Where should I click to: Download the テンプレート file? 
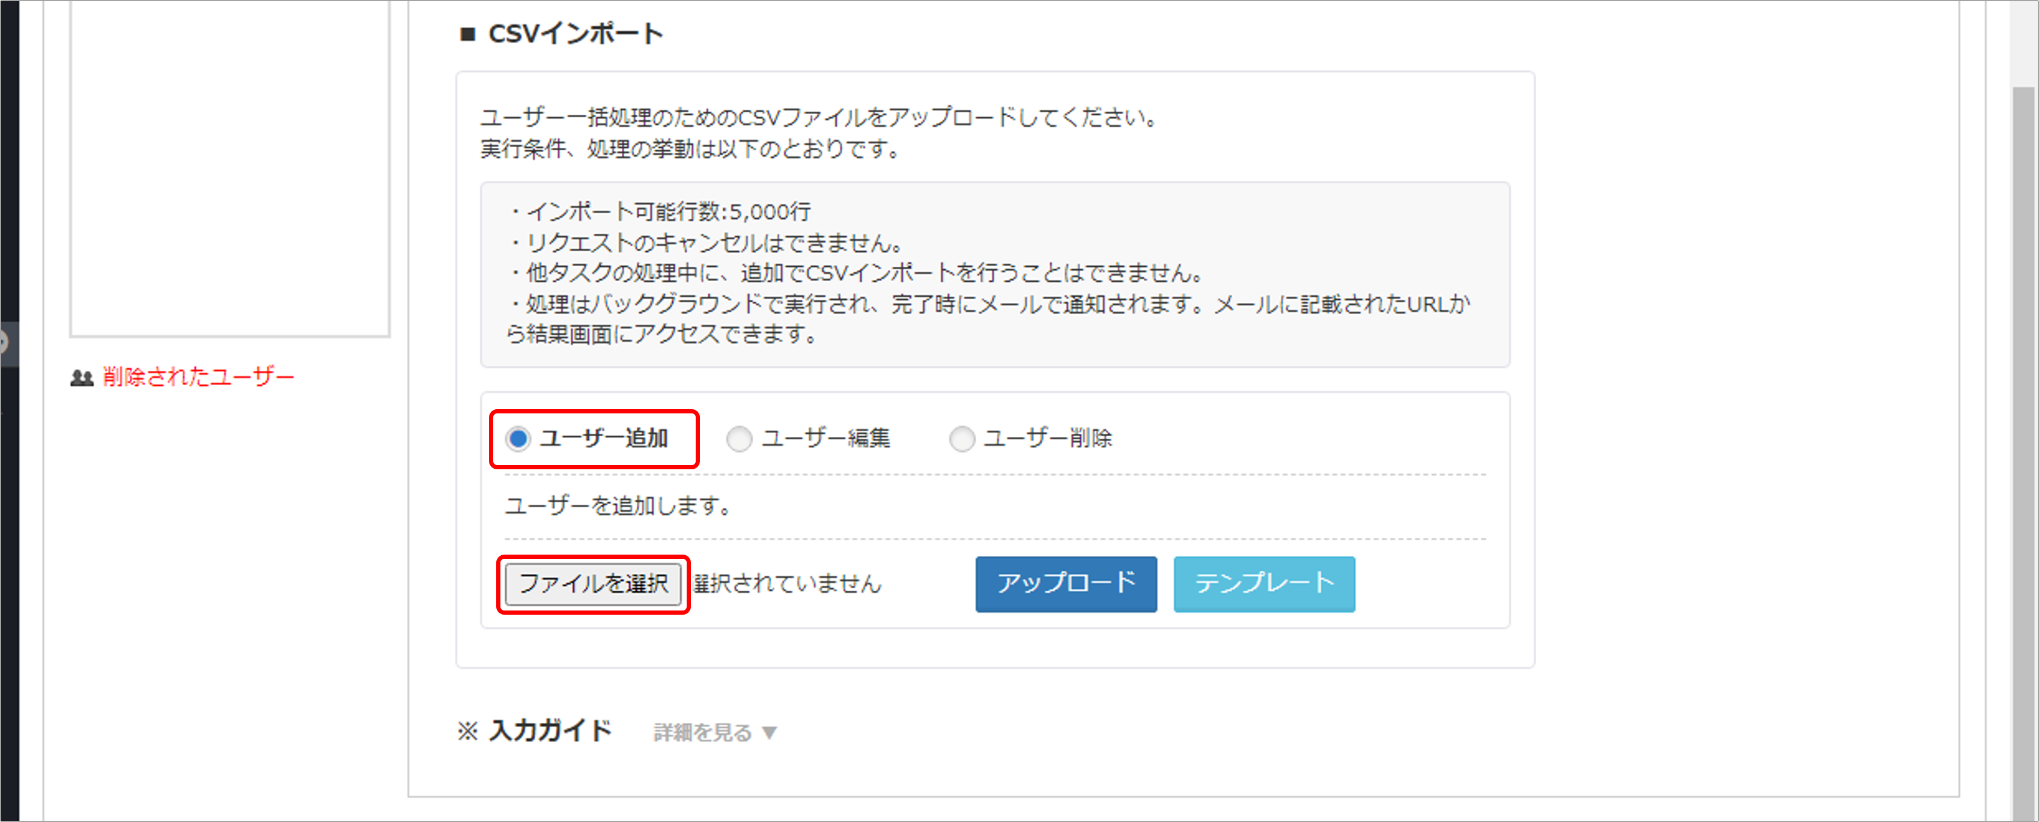pyautogui.click(x=1264, y=585)
